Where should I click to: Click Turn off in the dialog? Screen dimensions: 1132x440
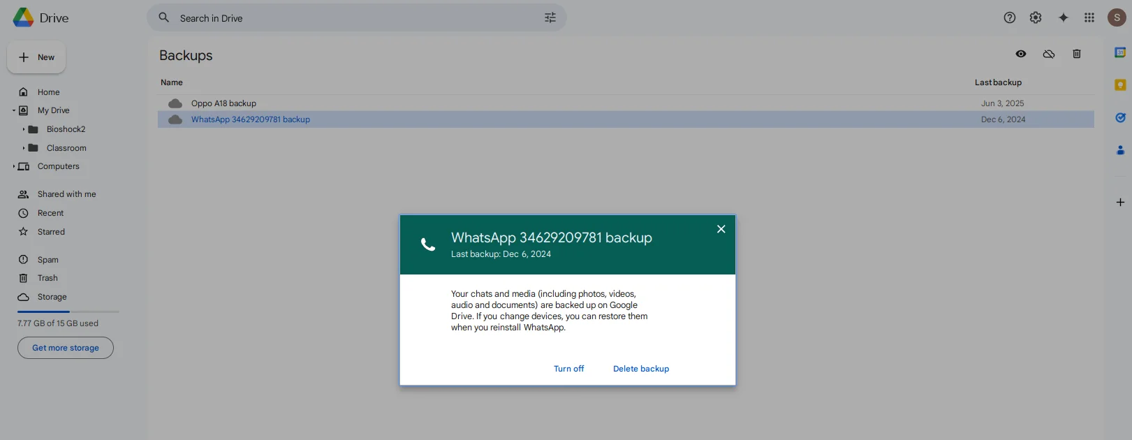click(568, 369)
